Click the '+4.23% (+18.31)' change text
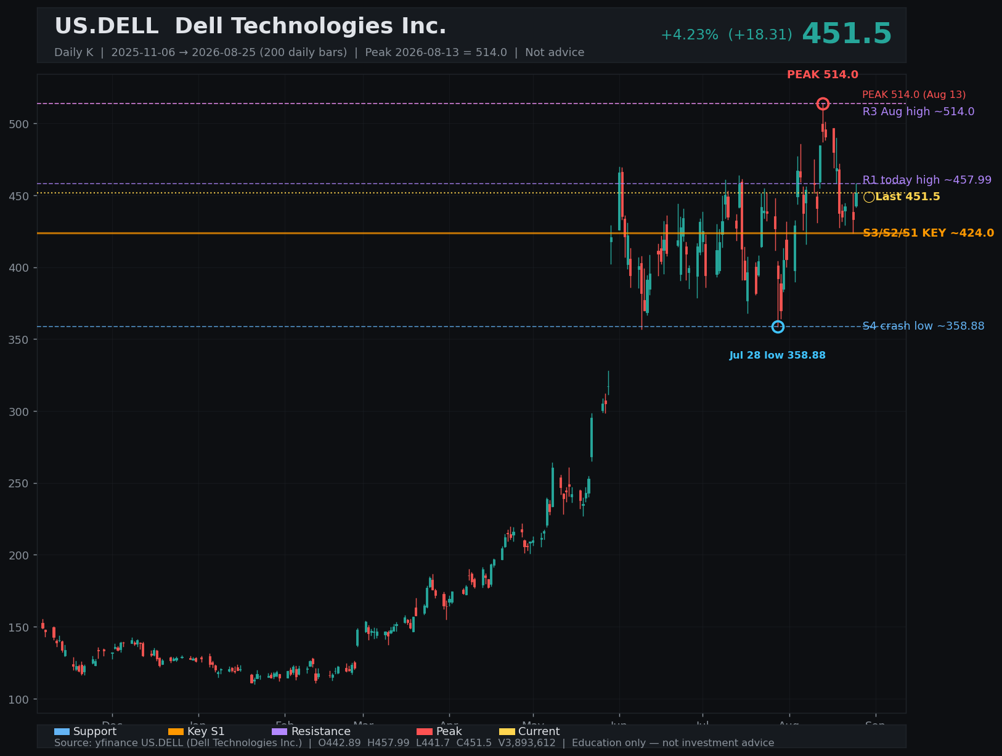Image resolution: width=1002 pixels, height=756 pixels. [727, 35]
